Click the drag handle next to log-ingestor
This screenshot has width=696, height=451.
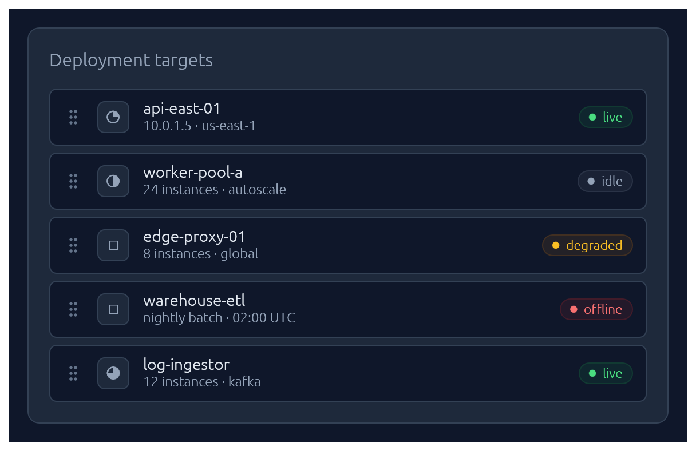(73, 373)
